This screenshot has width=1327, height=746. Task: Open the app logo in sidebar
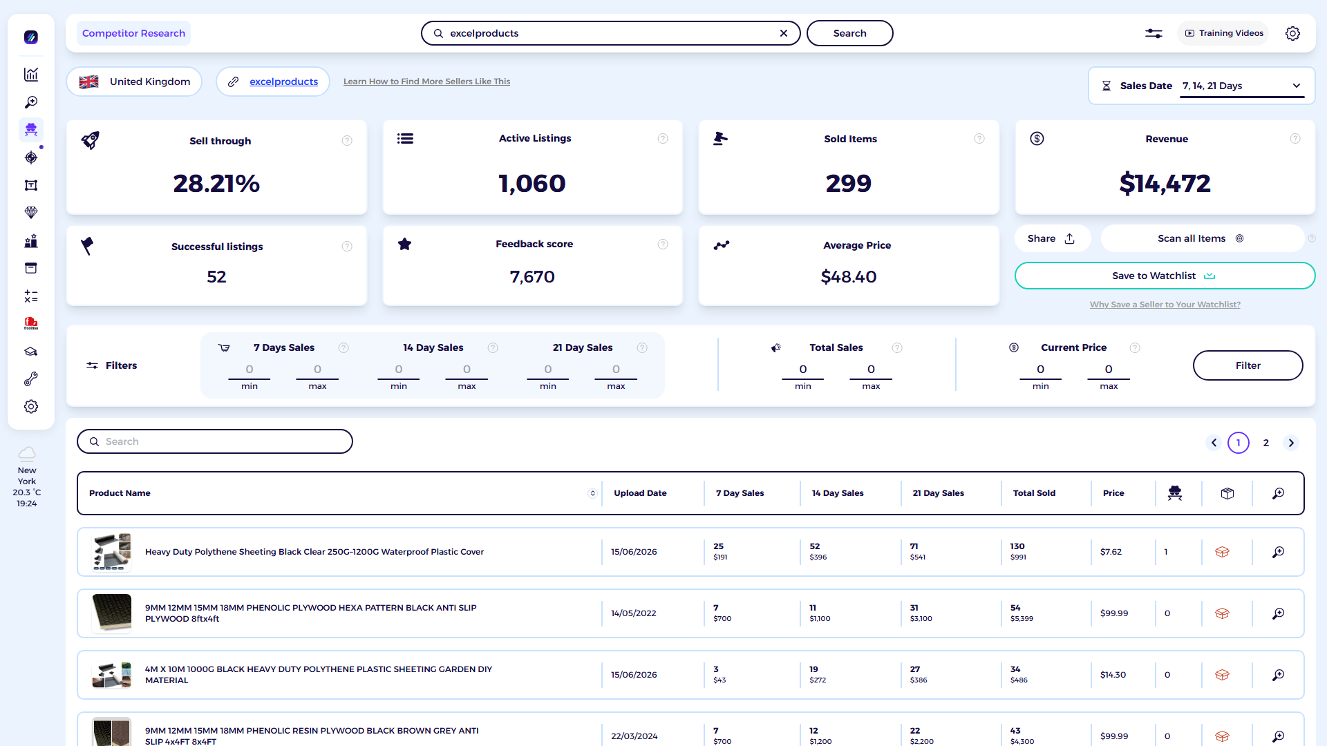click(31, 37)
